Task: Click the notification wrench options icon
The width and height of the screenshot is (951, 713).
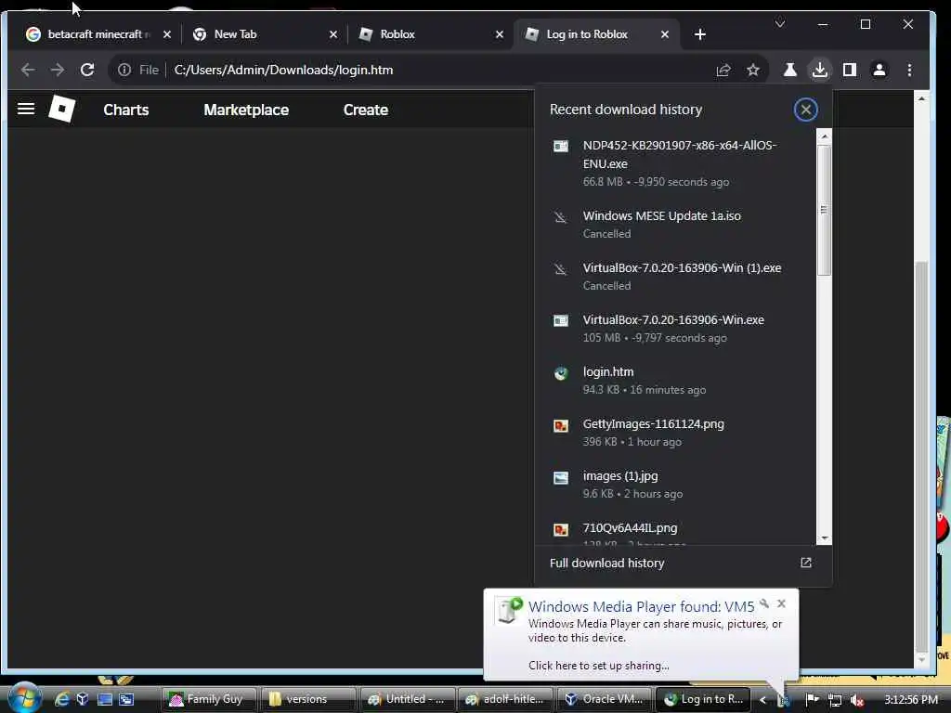Action: (764, 603)
